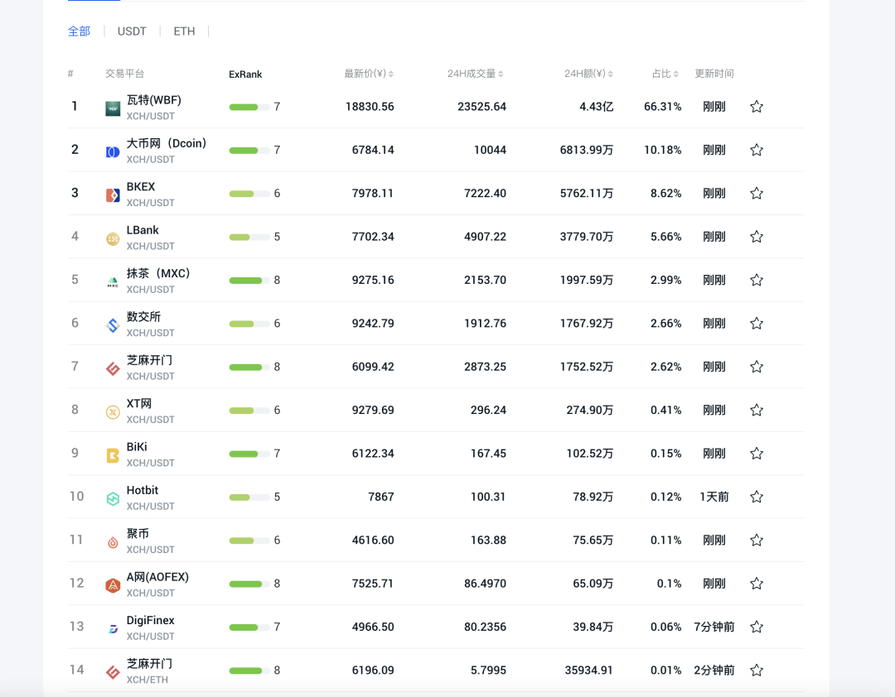Click the 聚币 exchange logo
Screen dimensions: 895x697
[113, 542]
